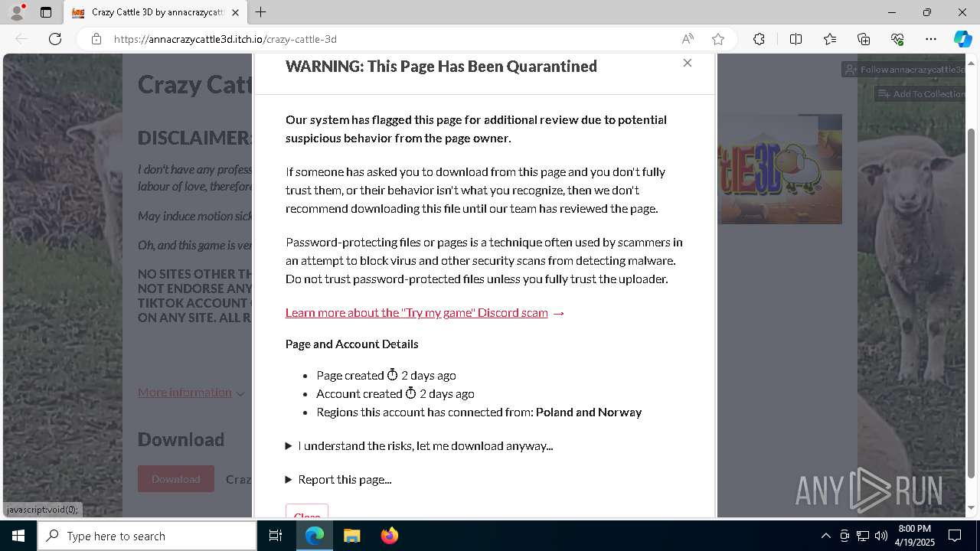
Task: Click the 'Page and Account Details' heading
Action: 352,344
